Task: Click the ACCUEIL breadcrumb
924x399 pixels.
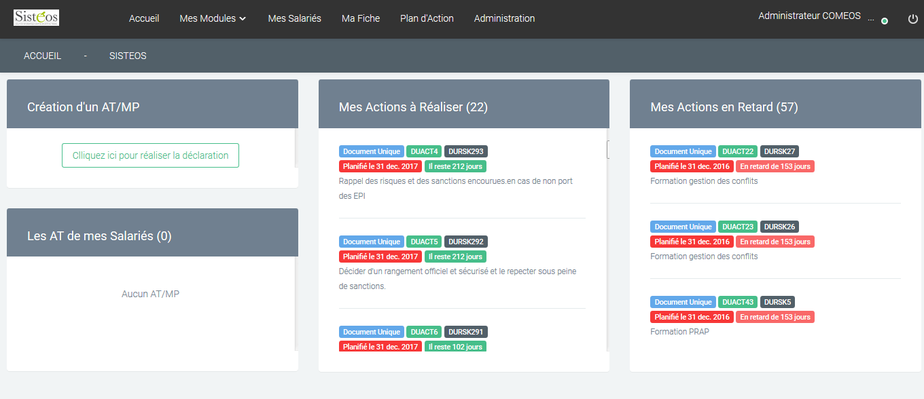Action: 42,56
